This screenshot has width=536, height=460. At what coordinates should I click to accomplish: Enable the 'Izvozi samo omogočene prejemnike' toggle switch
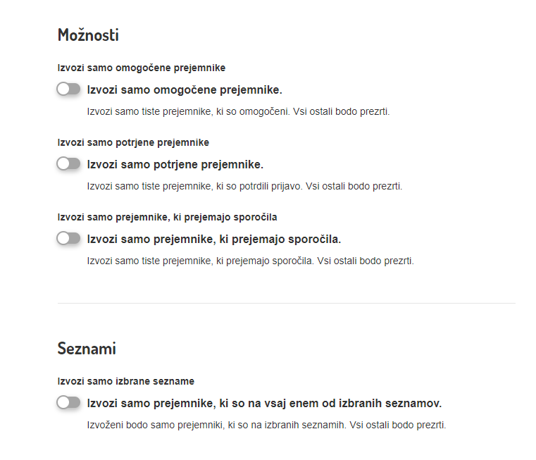point(68,89)
